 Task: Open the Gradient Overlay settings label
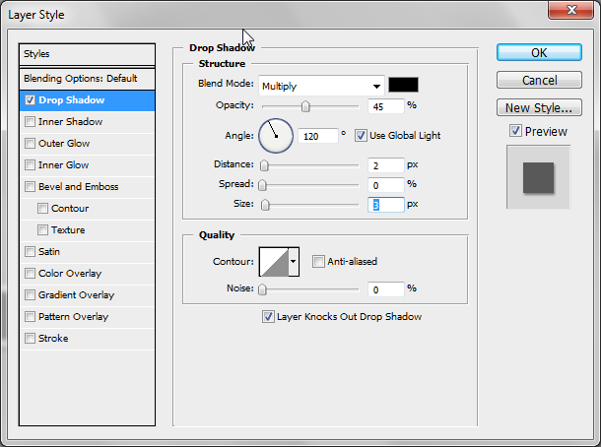pos(77,295)
